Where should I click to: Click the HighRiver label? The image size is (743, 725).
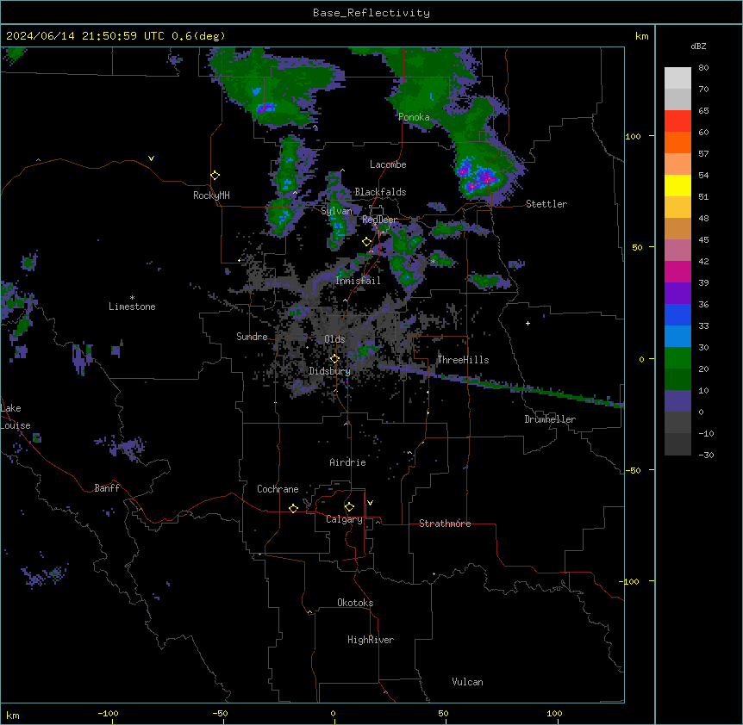pos(371,640)
